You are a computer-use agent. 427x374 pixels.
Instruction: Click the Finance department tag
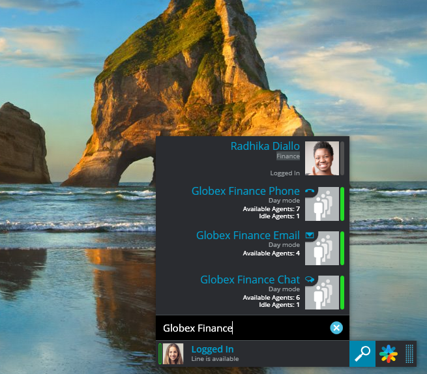pos(288,156)
